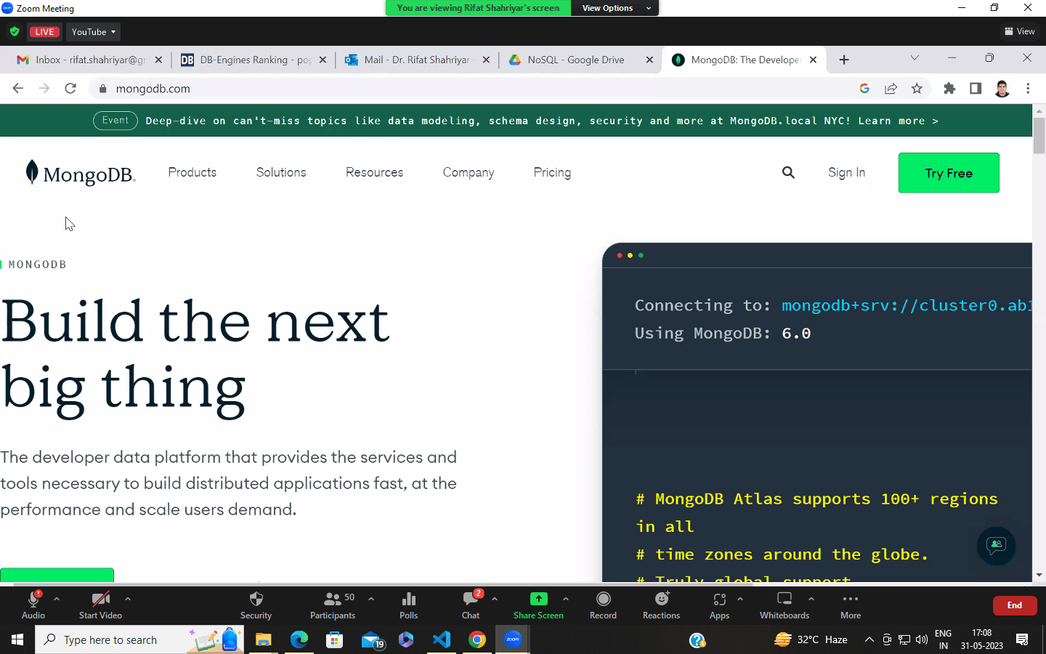Open Zoom Polls
Screen dimensions: 1046x654
pos(409,605)
